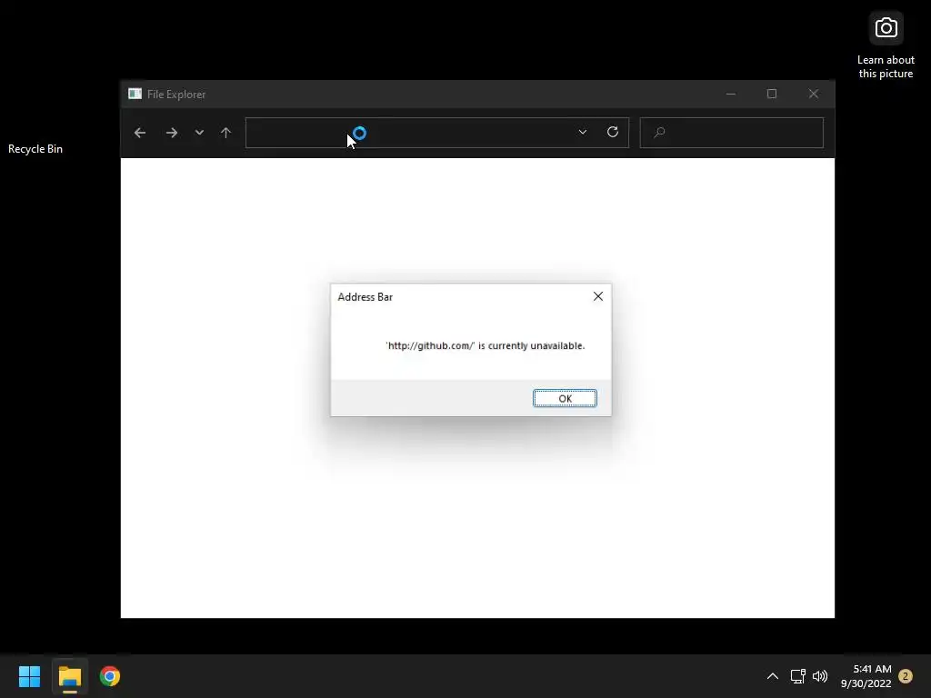Go back in File Explorer
The height and width of the screenshot is (698, 931).
(139, 133)
